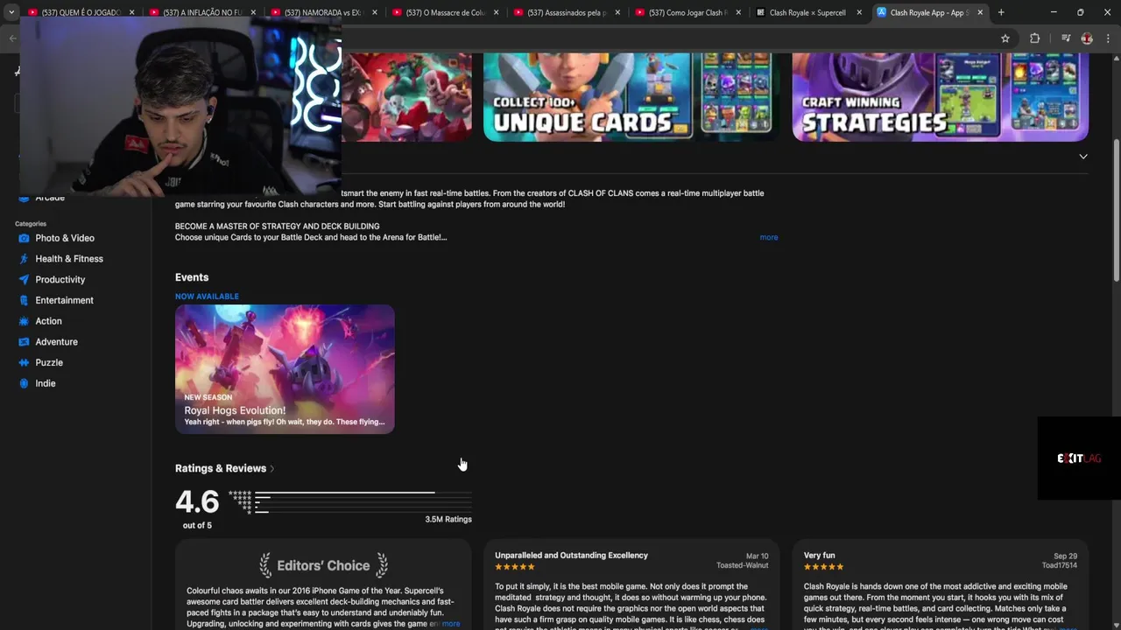This screenshot has height=630, width=1121.
Task: Click the five-star rating histogram bar
Action: [x=363, y=493]
